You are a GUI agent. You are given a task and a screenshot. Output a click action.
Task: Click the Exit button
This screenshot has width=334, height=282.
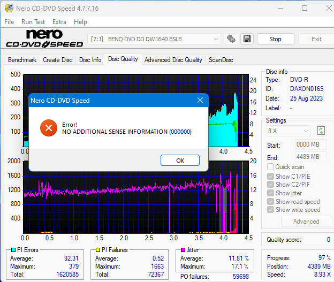pos(316,39)
